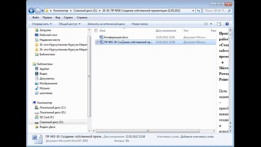Open the Файл menu
This screenshot has height=147, width=261.
coord(35,18)
